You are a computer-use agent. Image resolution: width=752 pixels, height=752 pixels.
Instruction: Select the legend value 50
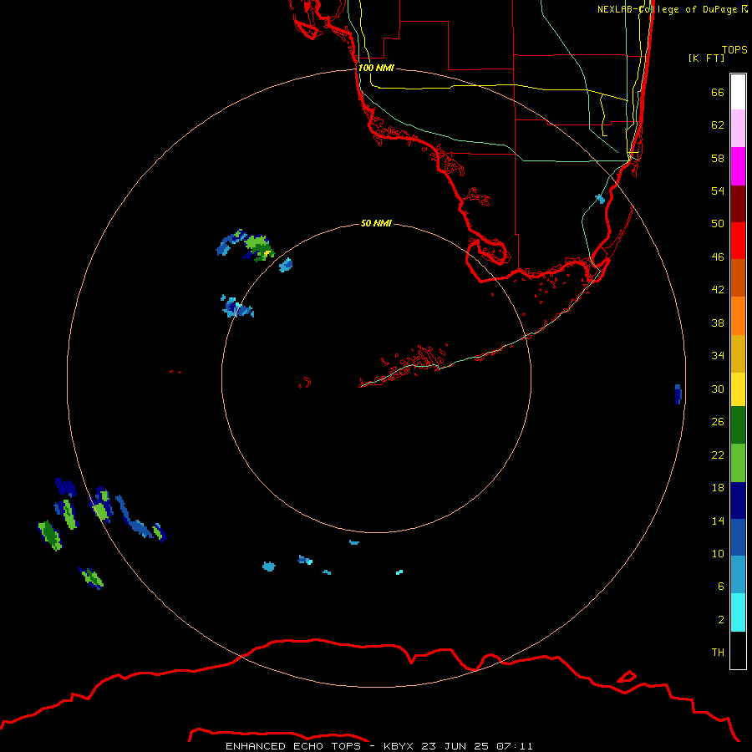pyautogui.click(x=718, y=223)
